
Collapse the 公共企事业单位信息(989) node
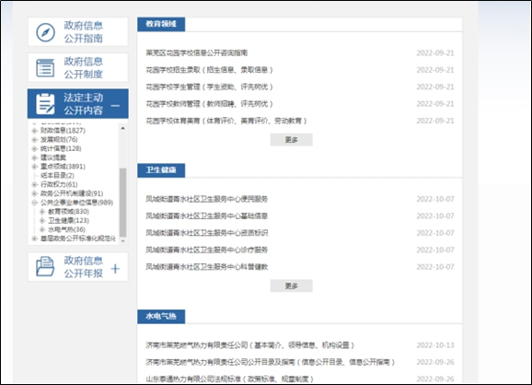[x=35, y=203]
